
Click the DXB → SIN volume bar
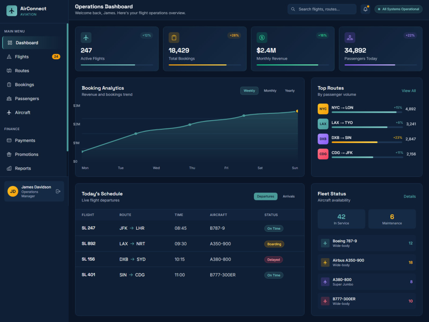point(367,142)
